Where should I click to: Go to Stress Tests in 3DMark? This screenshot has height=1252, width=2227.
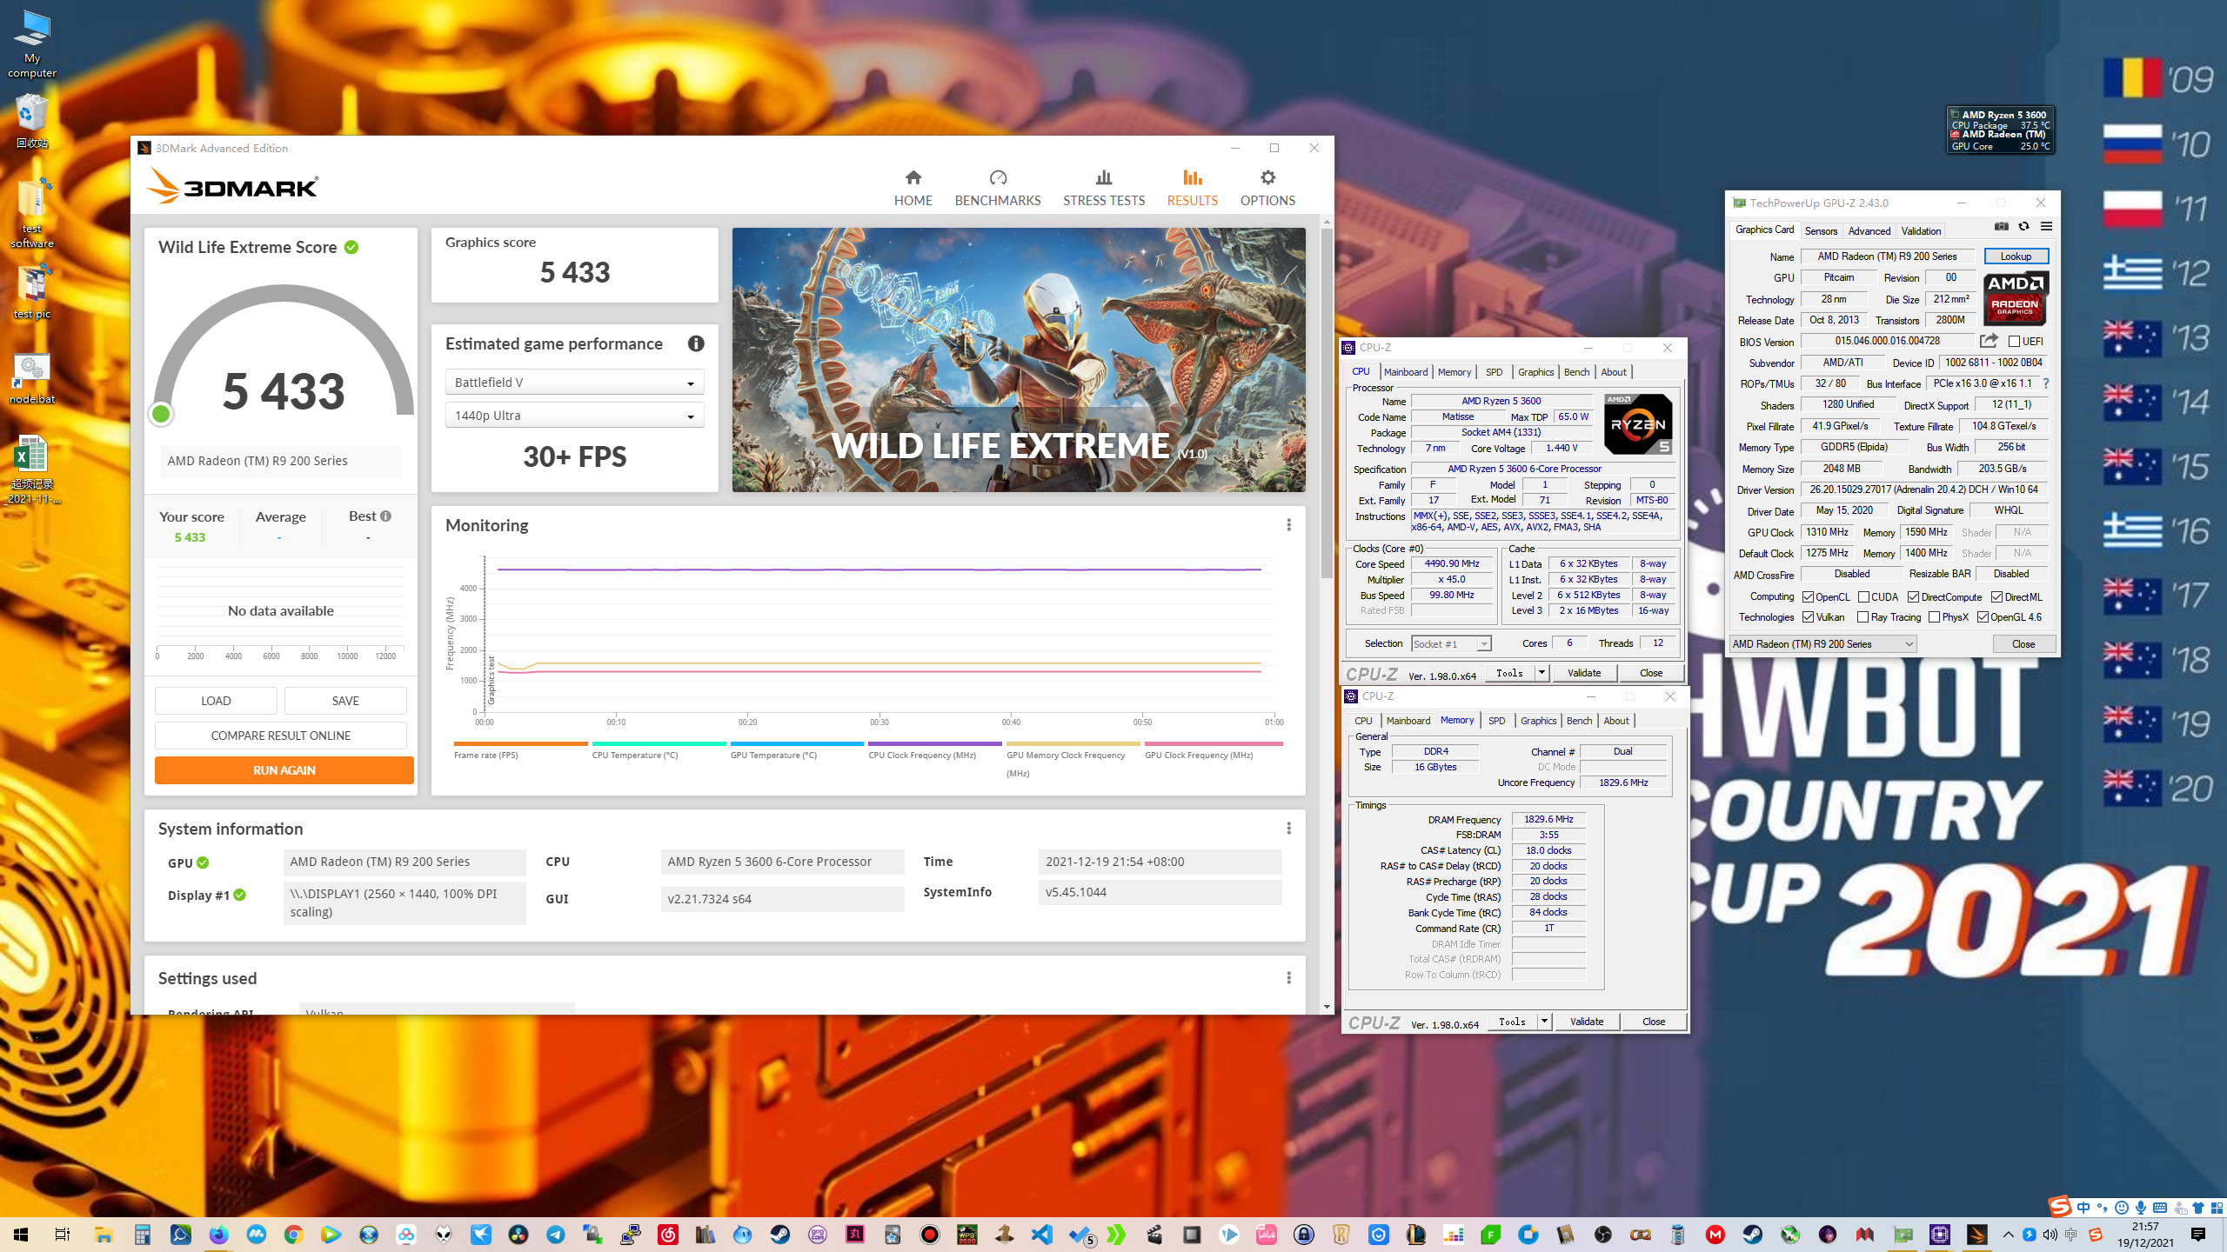tap(1103, 188)
